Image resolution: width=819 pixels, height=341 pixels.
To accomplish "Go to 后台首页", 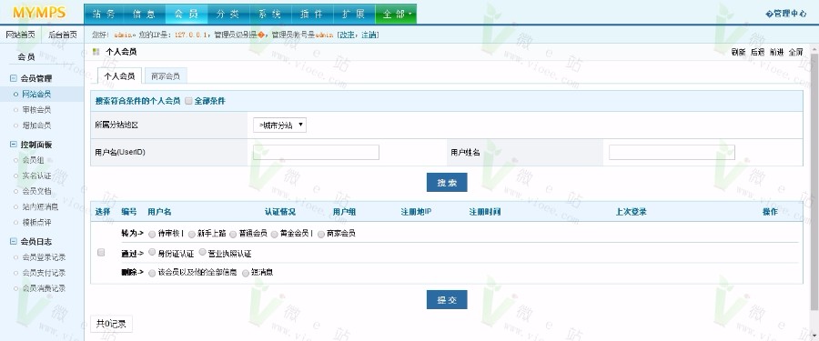I will tap(63, 35).
